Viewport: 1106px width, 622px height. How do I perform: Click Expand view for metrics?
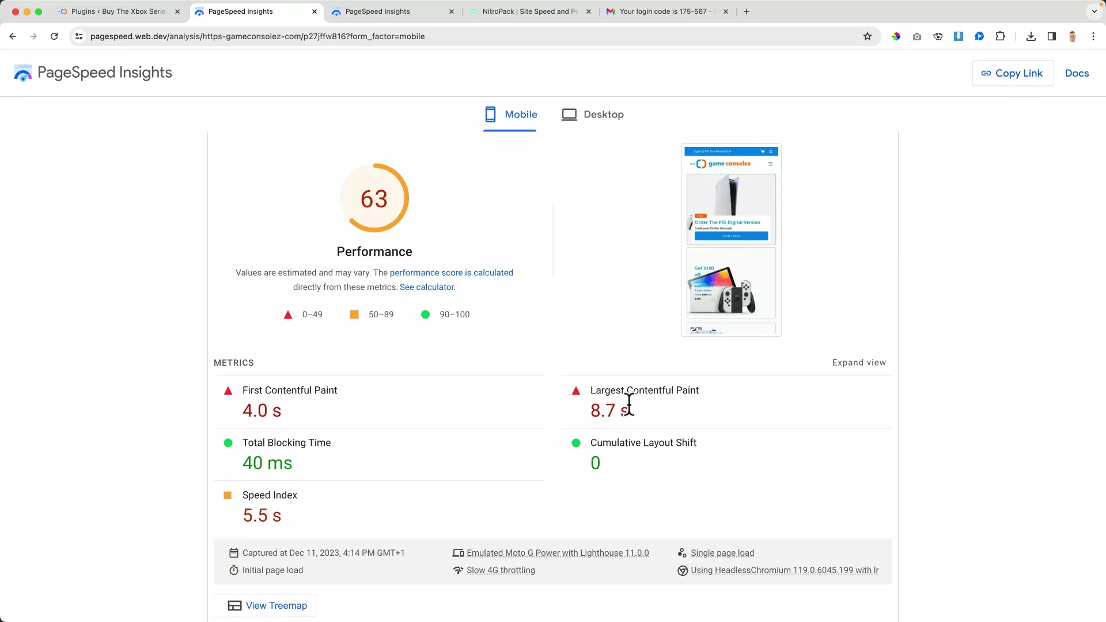click(859, 363)
